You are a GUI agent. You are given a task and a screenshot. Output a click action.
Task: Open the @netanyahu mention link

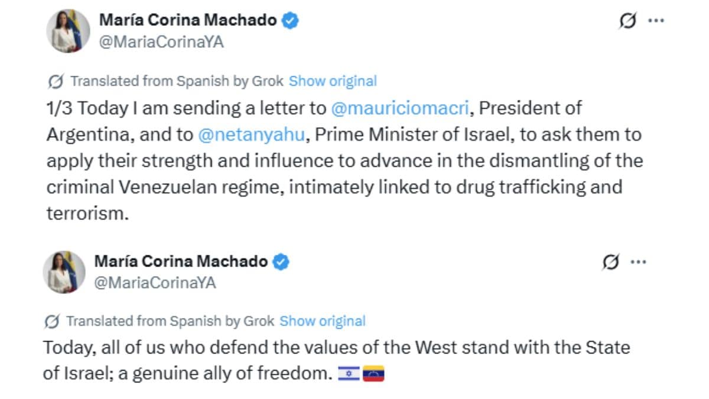pos(251,135)
